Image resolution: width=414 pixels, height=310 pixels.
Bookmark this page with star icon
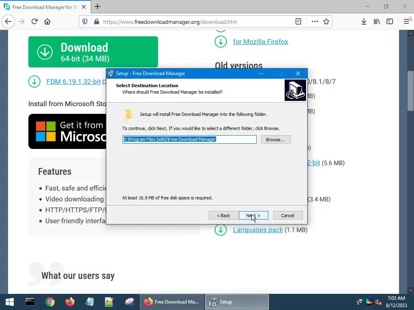coord(326,22)
